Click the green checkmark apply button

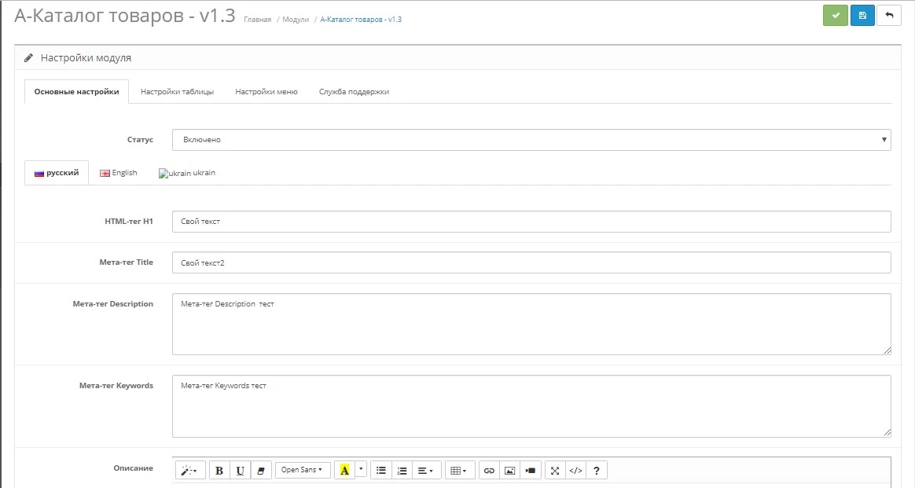tap(835, 15)
